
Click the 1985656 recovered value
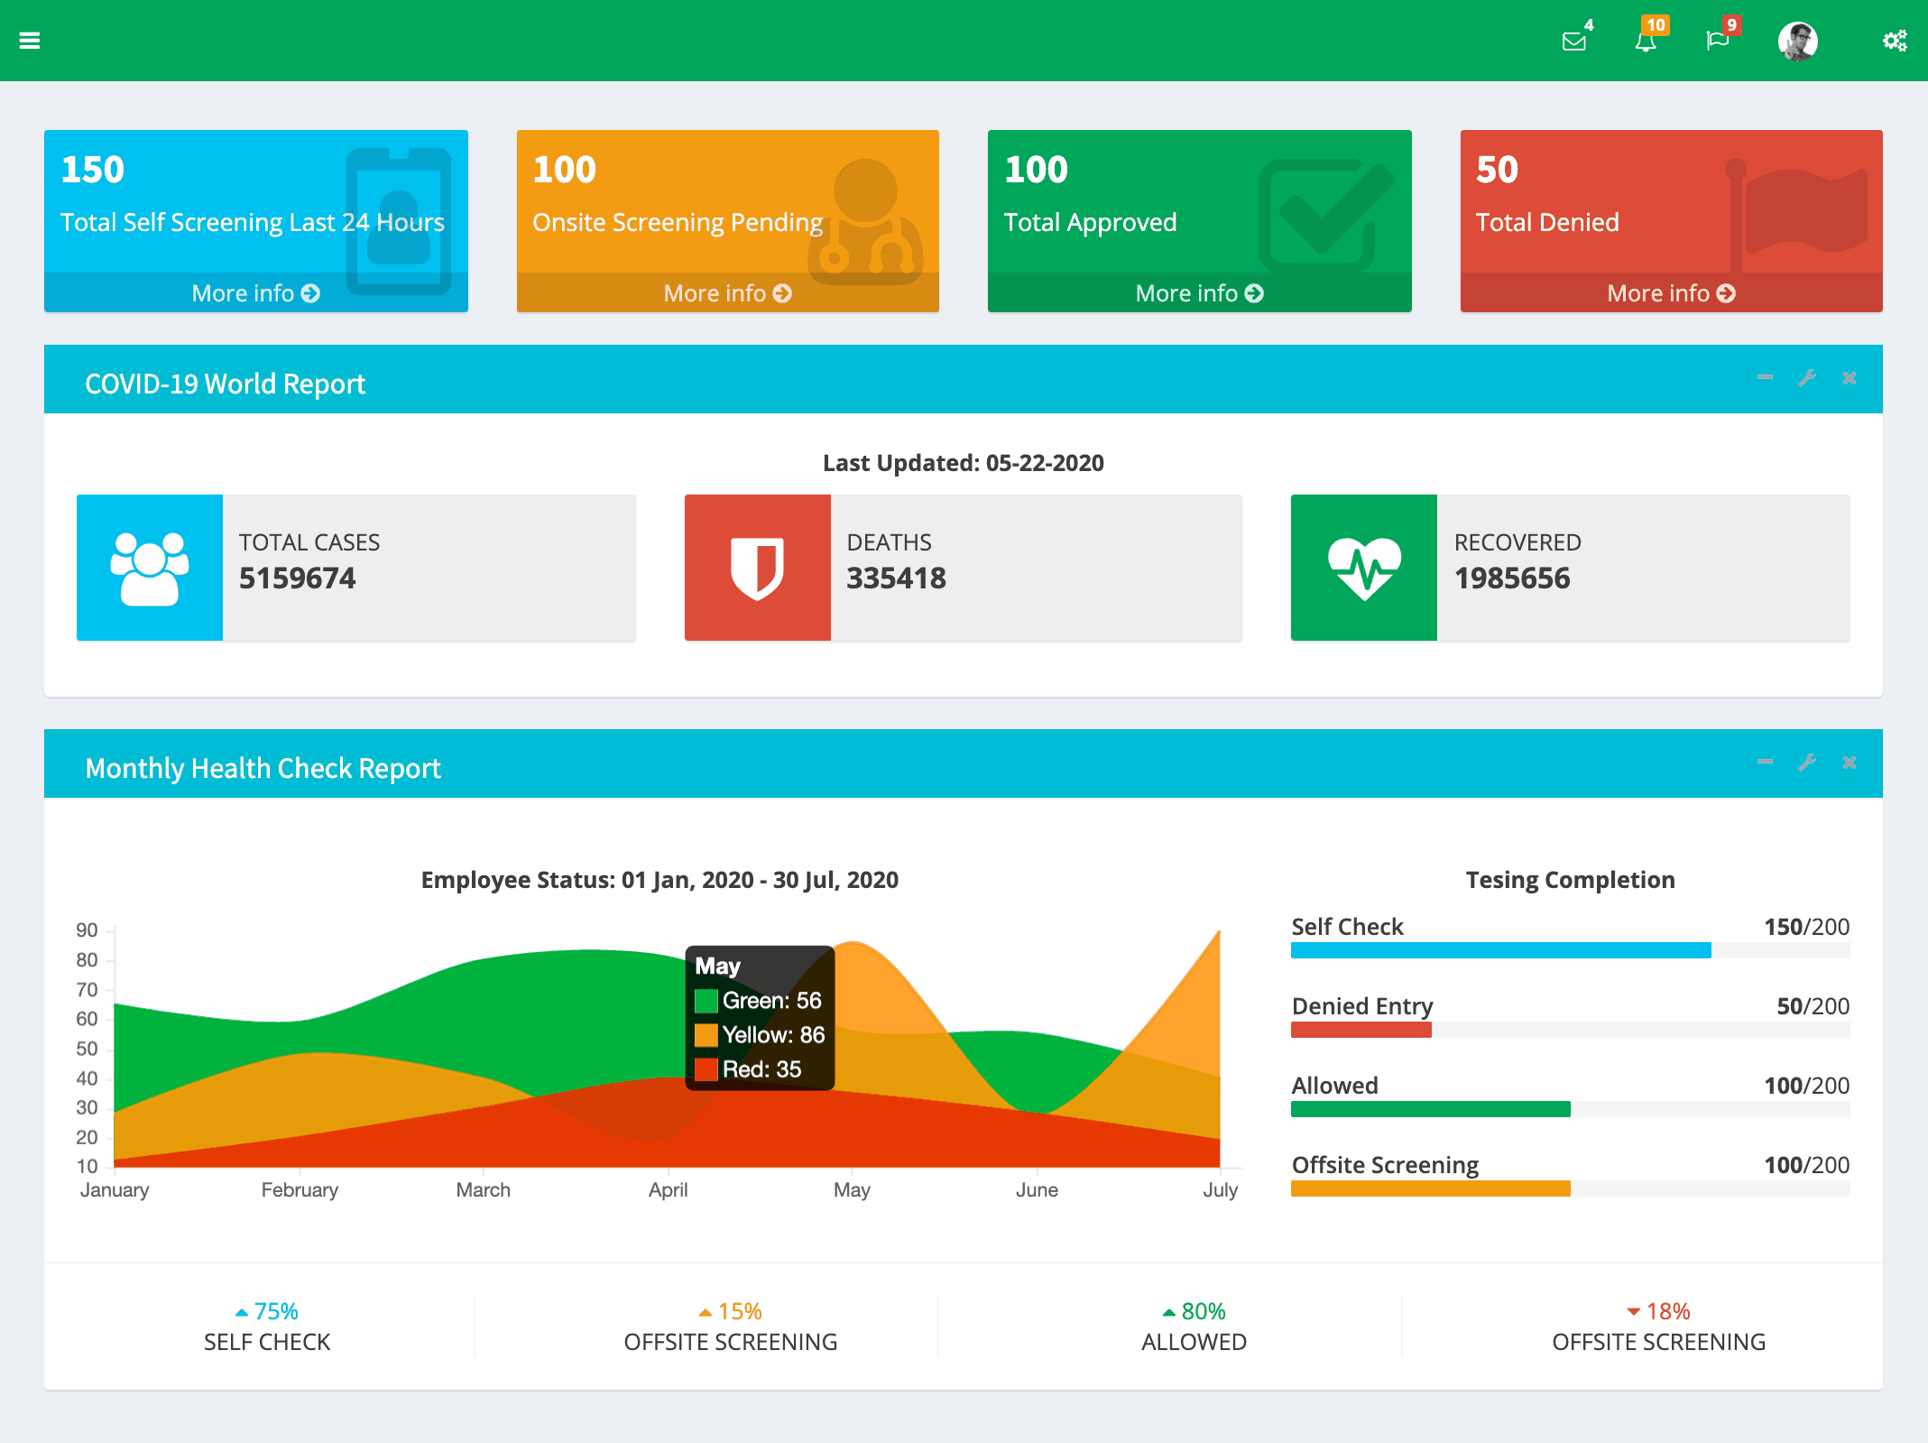point(1512,578)
